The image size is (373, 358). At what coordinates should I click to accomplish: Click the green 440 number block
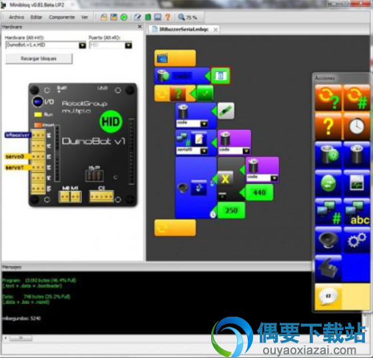259,192
